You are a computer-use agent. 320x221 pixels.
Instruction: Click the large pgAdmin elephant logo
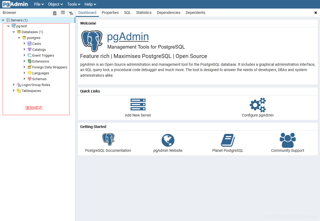(92, 41)
